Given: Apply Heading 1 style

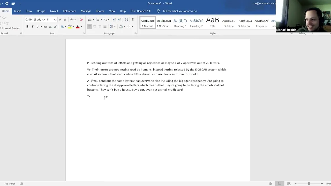Looking at the screenshot, I should [x=180, y=23].
